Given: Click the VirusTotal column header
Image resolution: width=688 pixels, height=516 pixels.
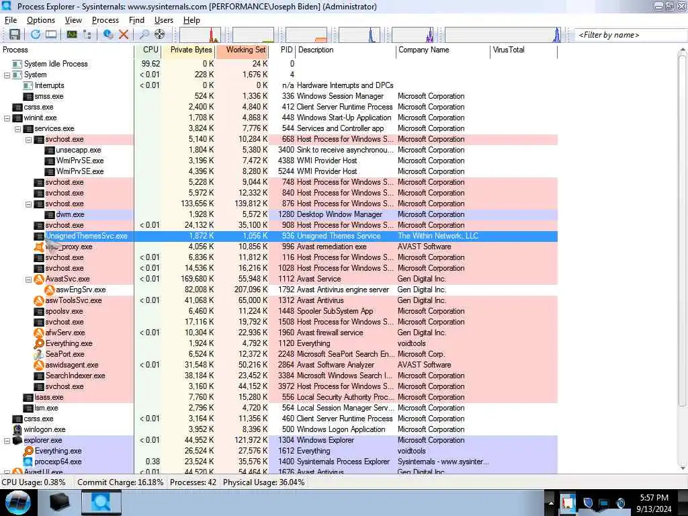Looking at the screenshot, I should pyautogui.click(x=523, y=50).
